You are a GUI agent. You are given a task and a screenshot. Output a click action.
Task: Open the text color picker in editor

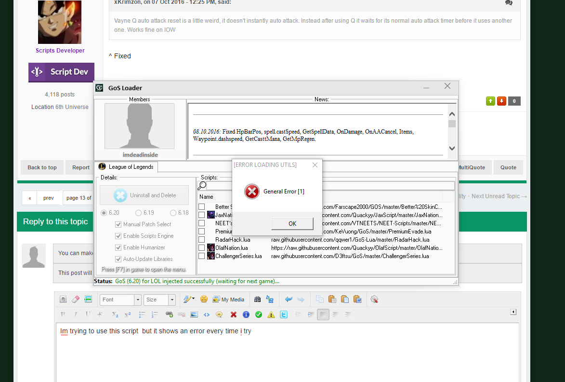point(189,299)
